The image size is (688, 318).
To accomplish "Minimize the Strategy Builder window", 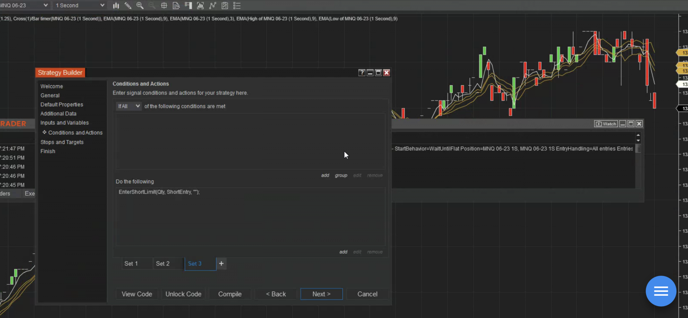I will coord(370,73).
